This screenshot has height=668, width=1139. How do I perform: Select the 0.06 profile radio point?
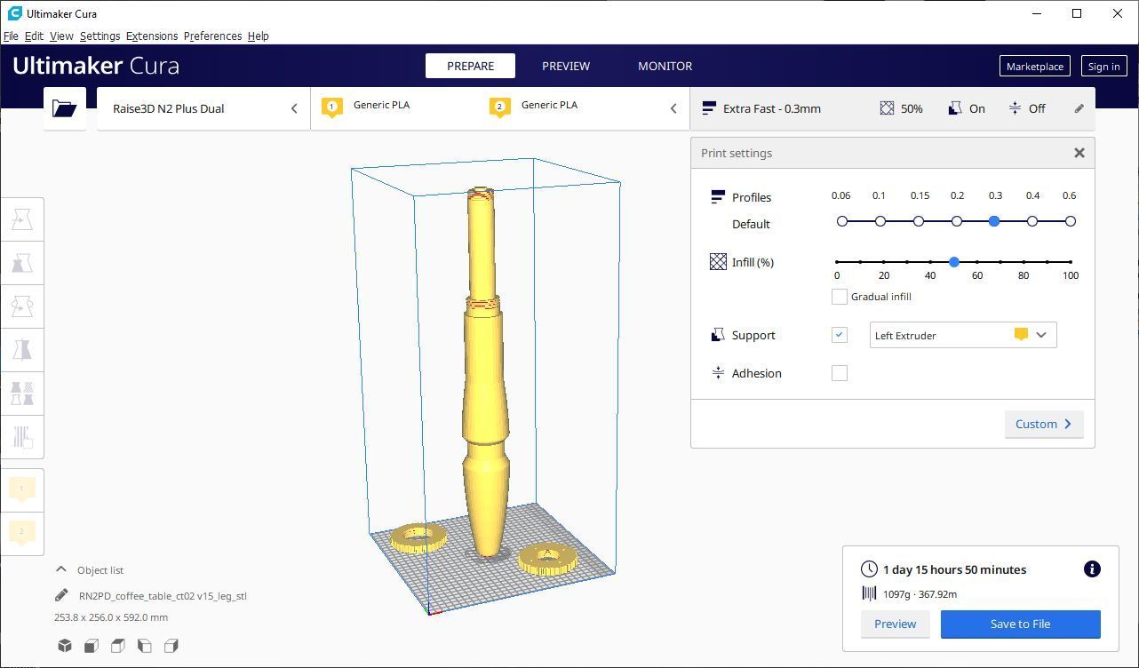pos(842,221)
